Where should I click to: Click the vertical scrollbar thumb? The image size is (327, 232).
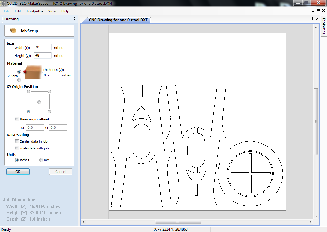point(316,121)
